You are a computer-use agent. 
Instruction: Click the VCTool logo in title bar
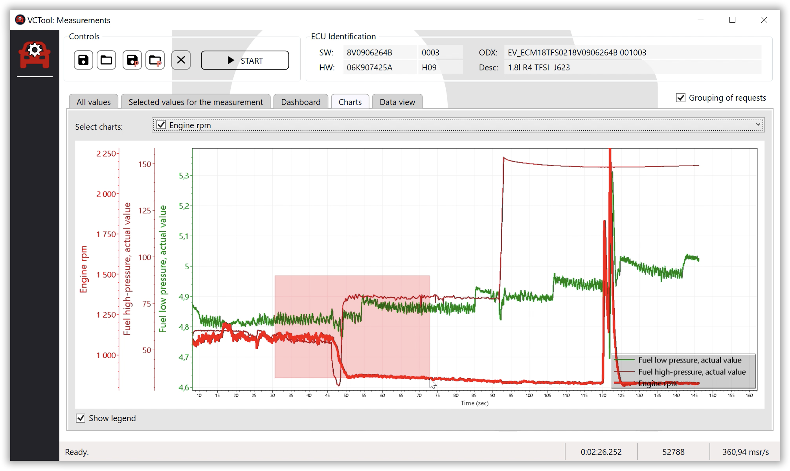pos(20,20)
